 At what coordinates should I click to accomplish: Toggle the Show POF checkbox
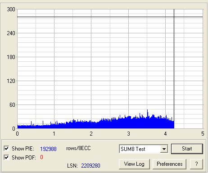(6, 157)
